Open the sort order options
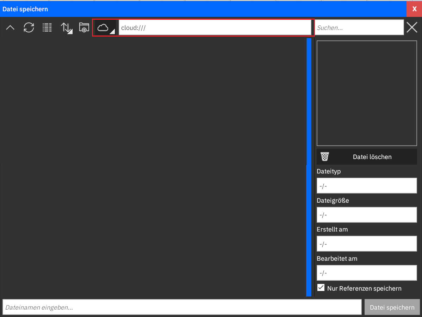The width and height of the screenshot is (422, 317). [67, 28]
